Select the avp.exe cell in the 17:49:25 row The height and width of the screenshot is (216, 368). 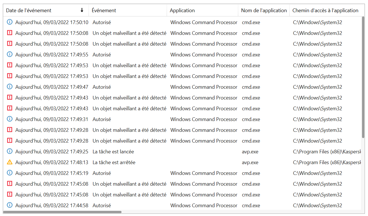[x=250, y=152]
